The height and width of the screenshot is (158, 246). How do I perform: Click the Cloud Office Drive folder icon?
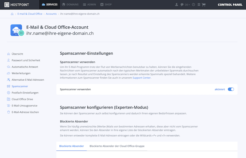point(9,99)
